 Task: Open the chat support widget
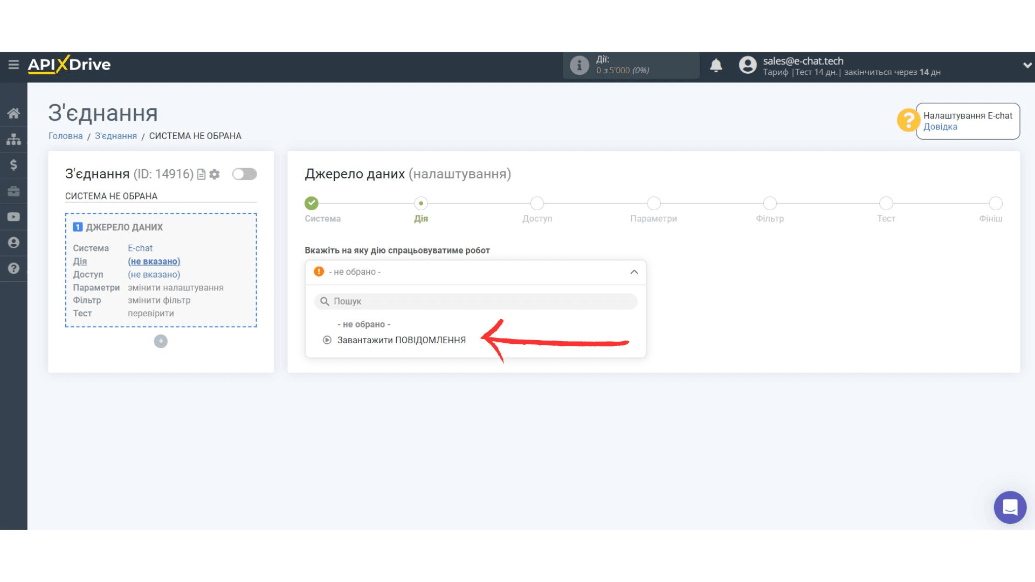(1010, 507)
